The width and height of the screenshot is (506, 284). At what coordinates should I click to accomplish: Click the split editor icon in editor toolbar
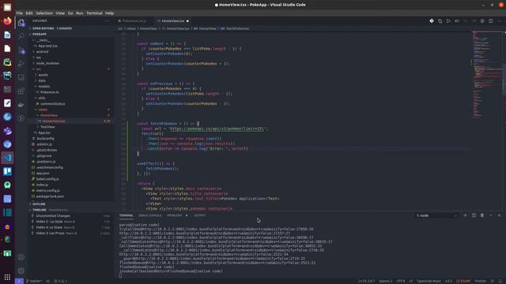pos(490,21)
